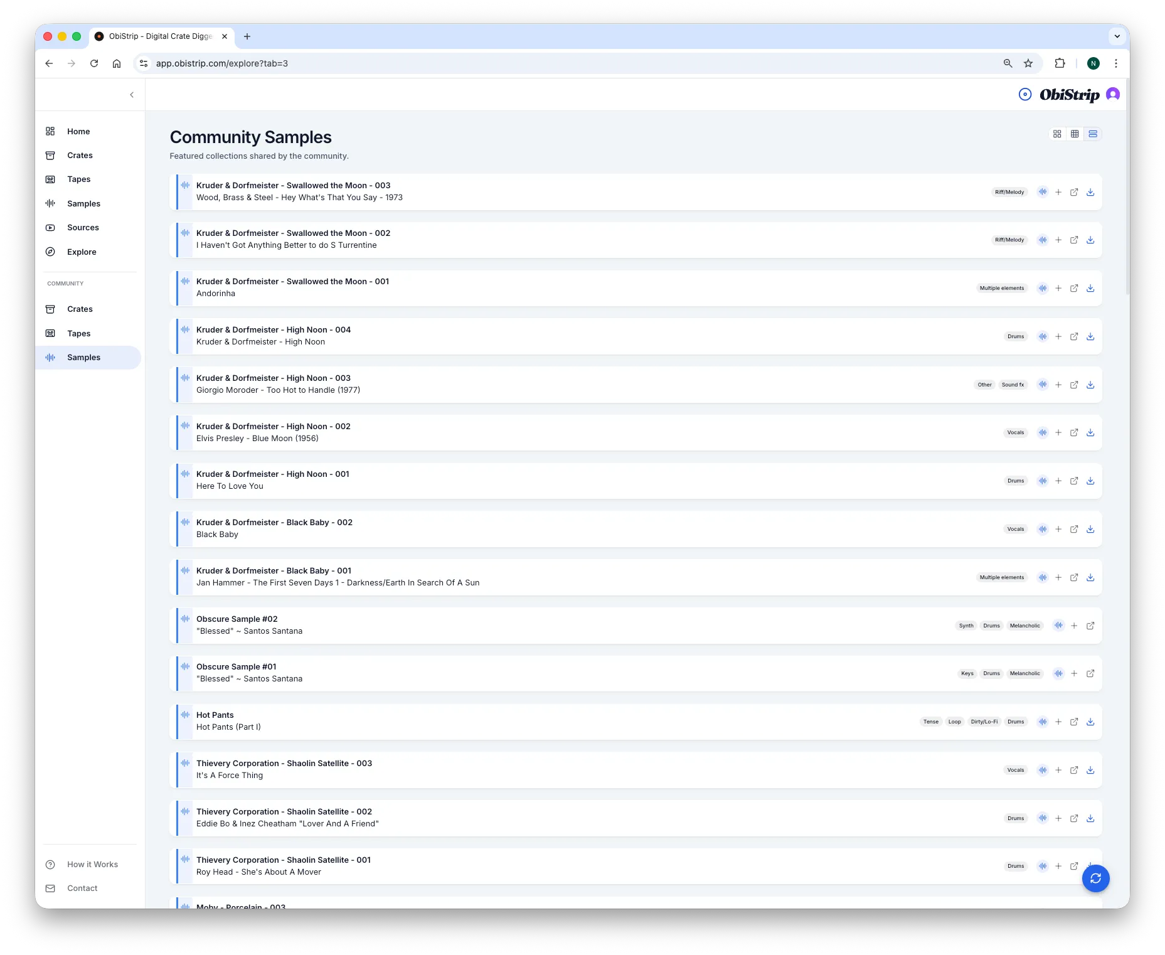This screenshot has height=955, width=1165.
Task: Open the How it Works page
Action: click(x=92, y=864)
